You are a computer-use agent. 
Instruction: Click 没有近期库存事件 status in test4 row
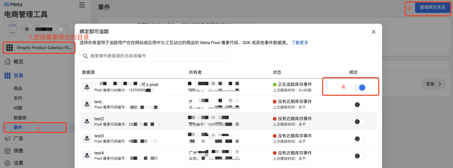point(295,153)
